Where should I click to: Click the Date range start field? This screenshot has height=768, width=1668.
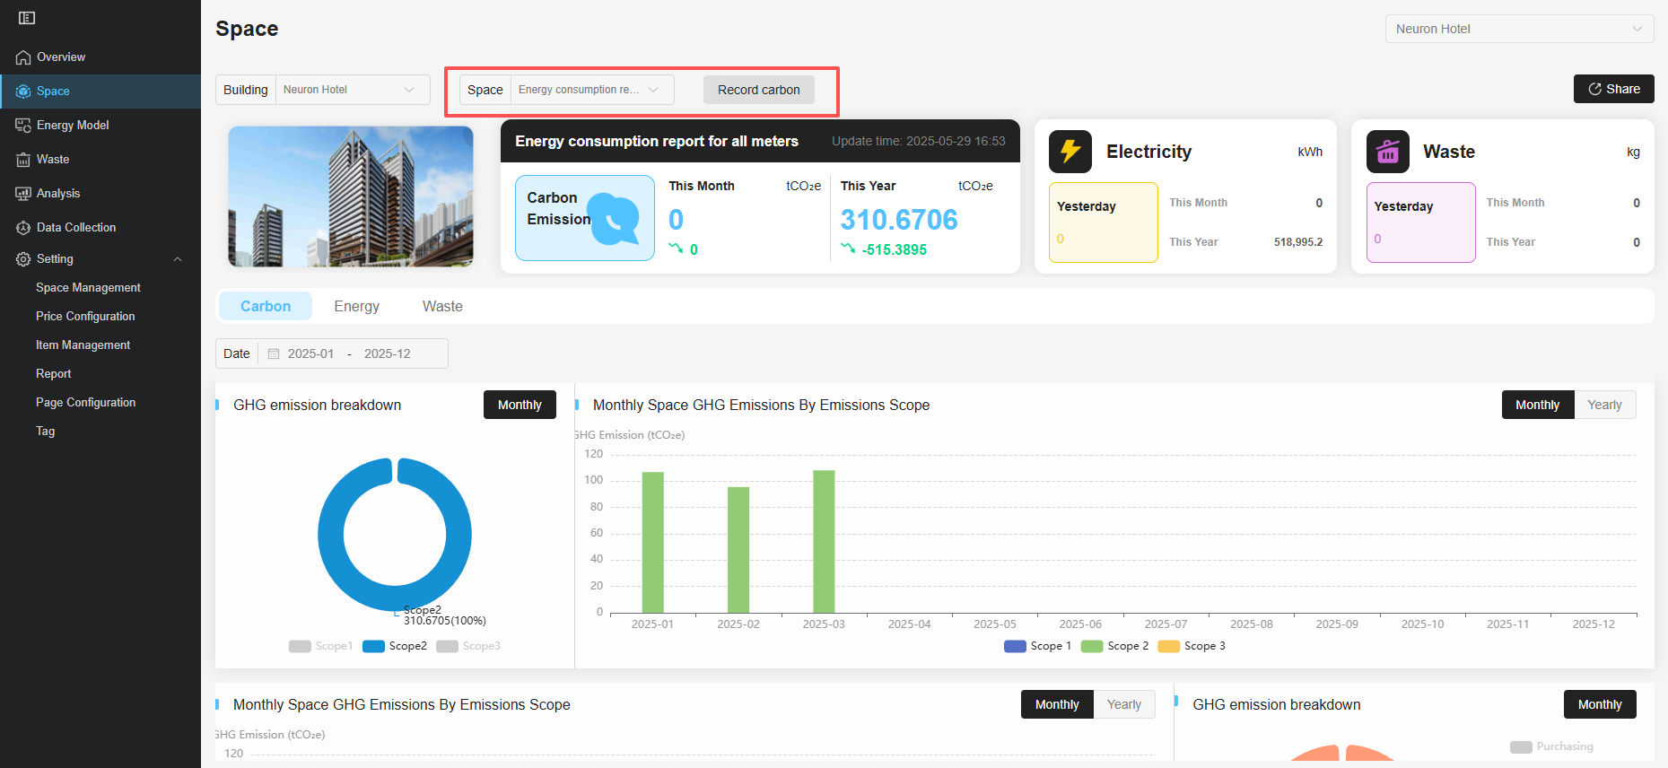coord(310,353)
